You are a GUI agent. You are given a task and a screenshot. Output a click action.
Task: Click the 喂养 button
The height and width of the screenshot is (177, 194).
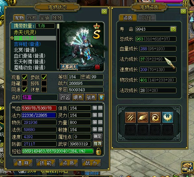pos(78,97)
